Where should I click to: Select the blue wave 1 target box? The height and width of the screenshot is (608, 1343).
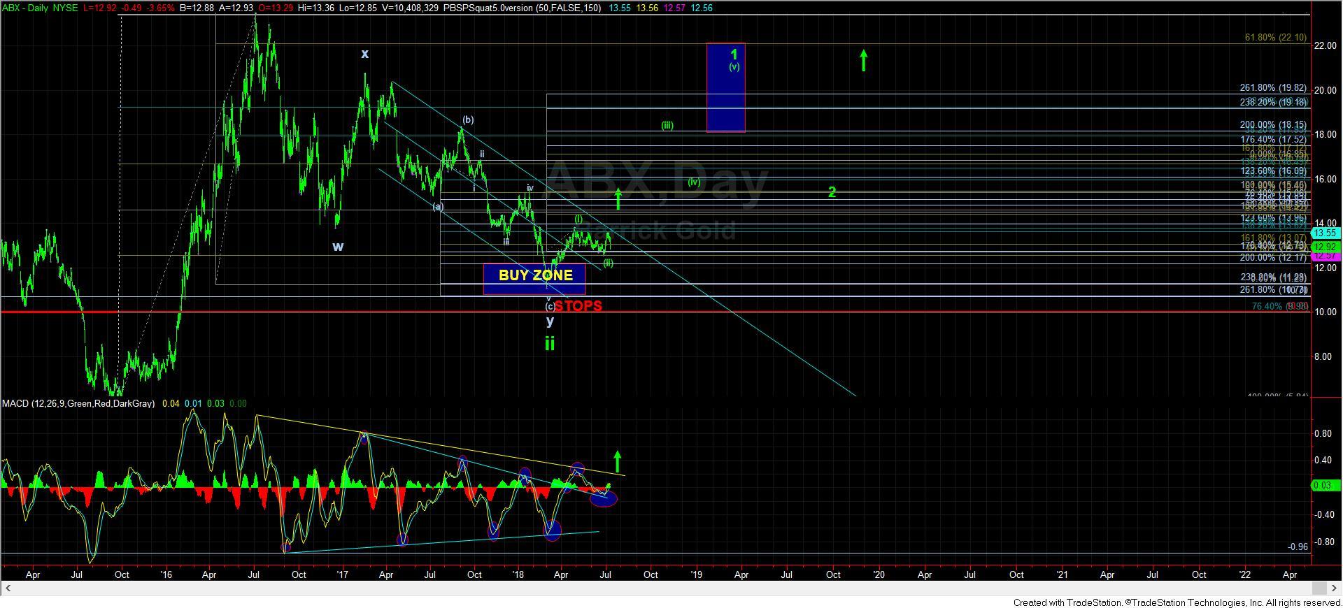point(726,87)
